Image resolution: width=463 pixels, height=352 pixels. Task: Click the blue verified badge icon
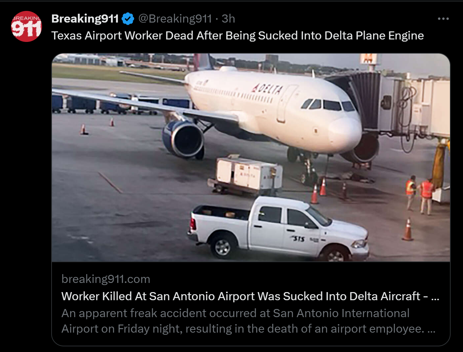click(x=128, y=19)
